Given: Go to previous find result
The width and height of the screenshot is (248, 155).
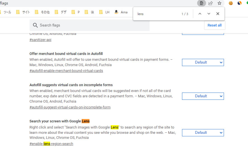Looking at the screenshot, I should coord(200,14).
